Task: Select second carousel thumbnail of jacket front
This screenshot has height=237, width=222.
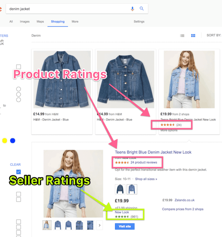Action: [58, 225]
